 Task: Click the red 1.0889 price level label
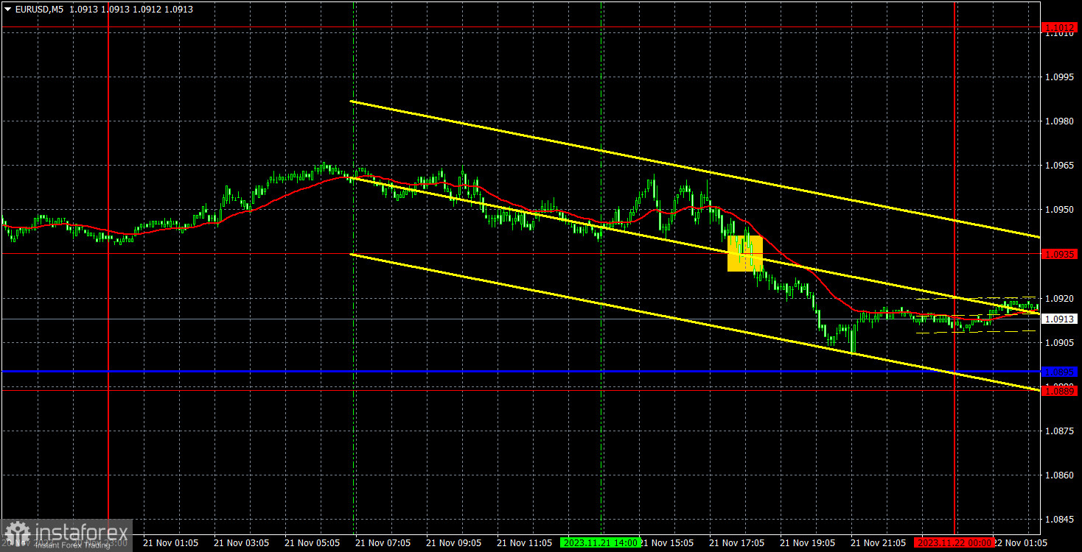click(1059, 391)
